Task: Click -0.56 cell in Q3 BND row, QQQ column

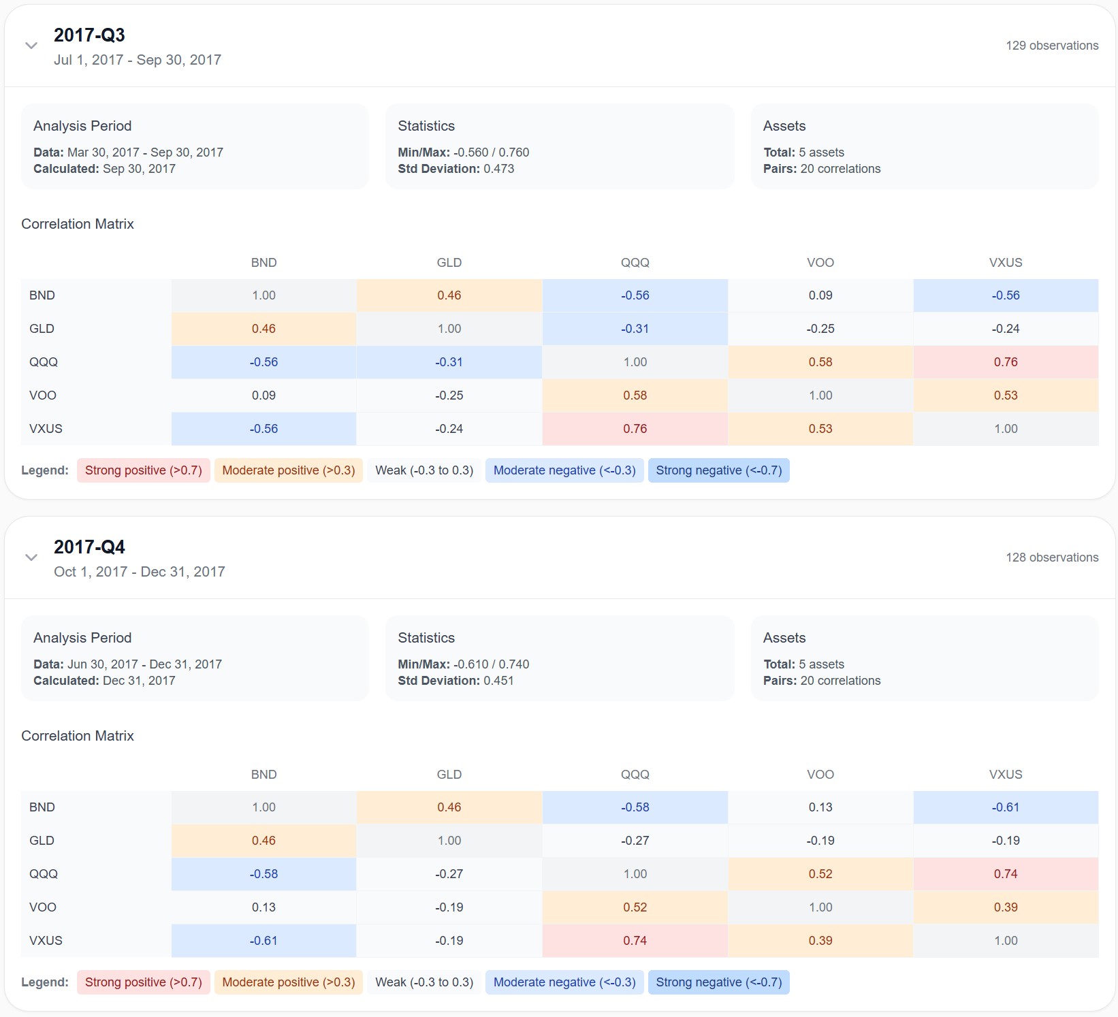Action: pos(635,295)
